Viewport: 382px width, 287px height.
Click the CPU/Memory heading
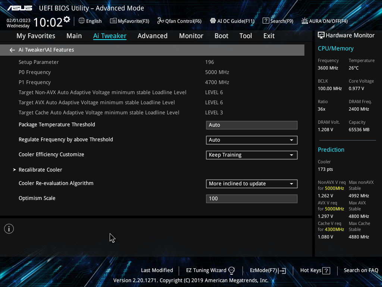(x=335, y=49)
